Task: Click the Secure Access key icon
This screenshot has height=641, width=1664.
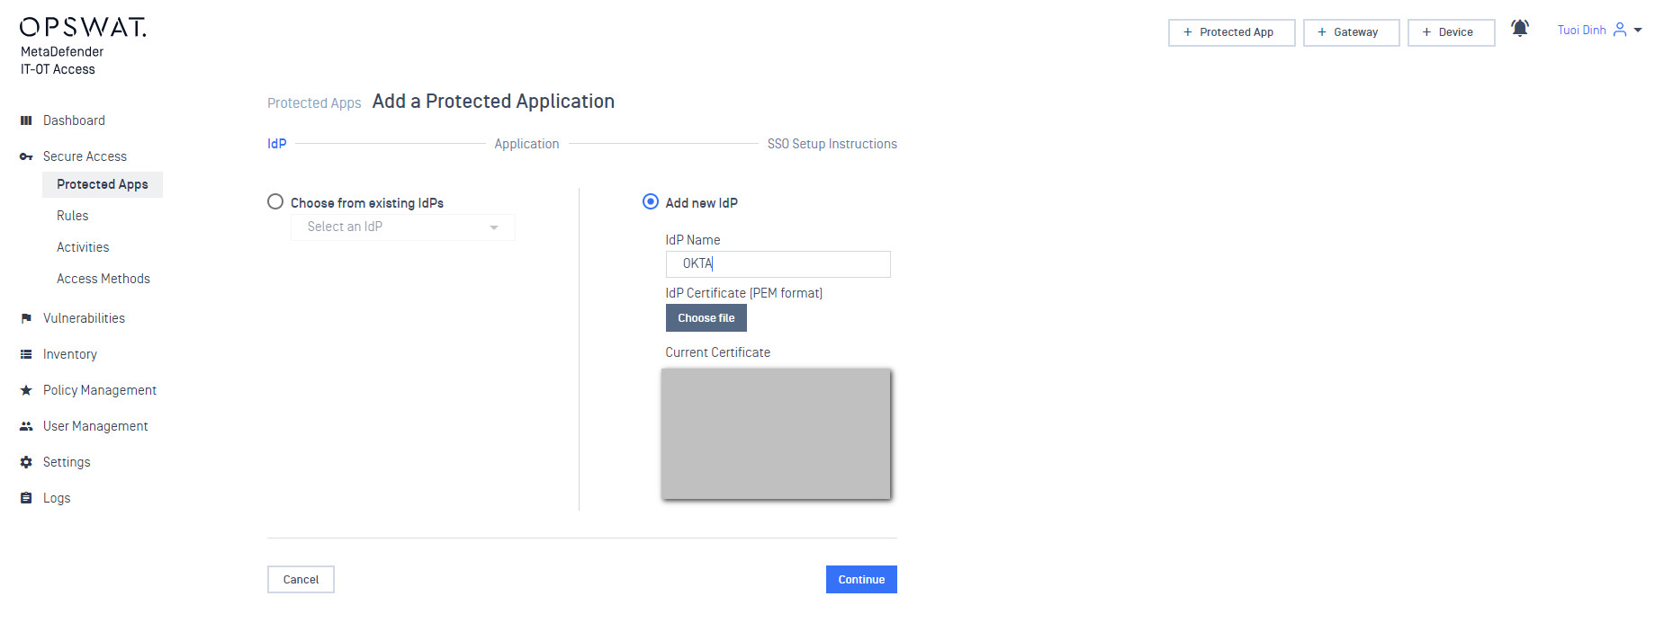Action: pyautogui.click(x=26, y=156)
